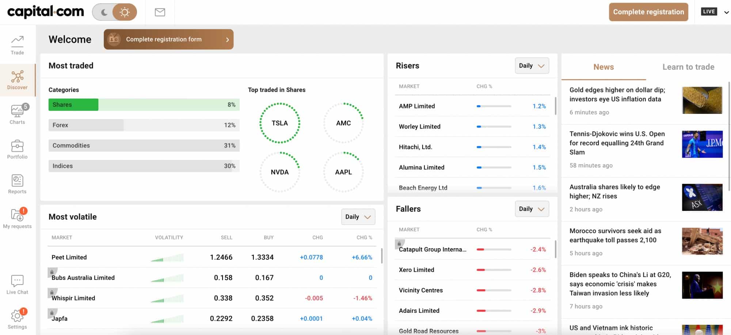Click the lock icon beside Catapult Group
The width and height of the screenshot is (731, 335).
399,243
